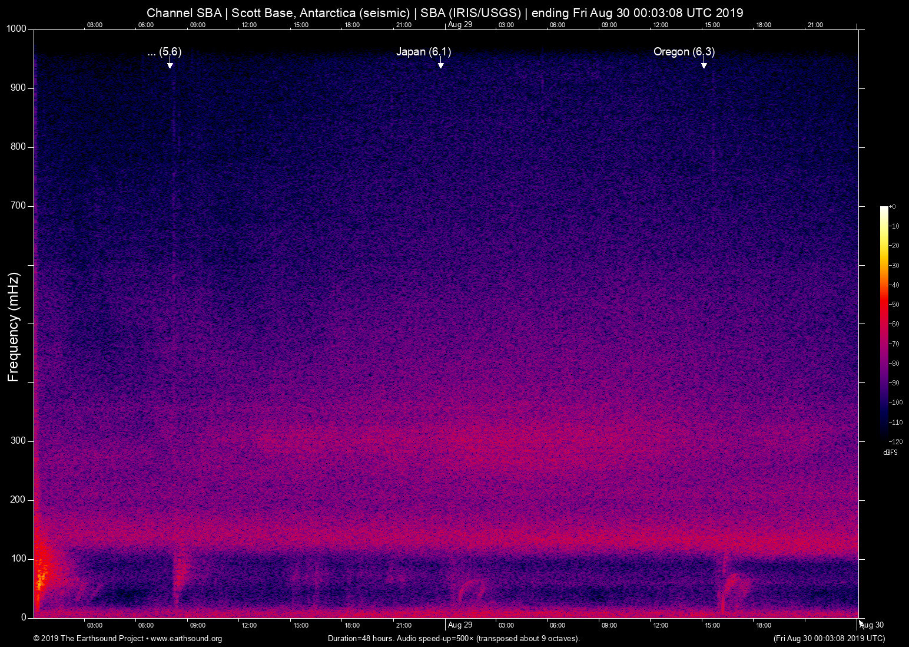
Task: Click the Japan (6.1) arrow indicator
Action: pos(440,65)
